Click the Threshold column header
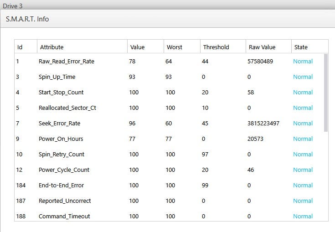335x232 pixels. coord(216,47)
